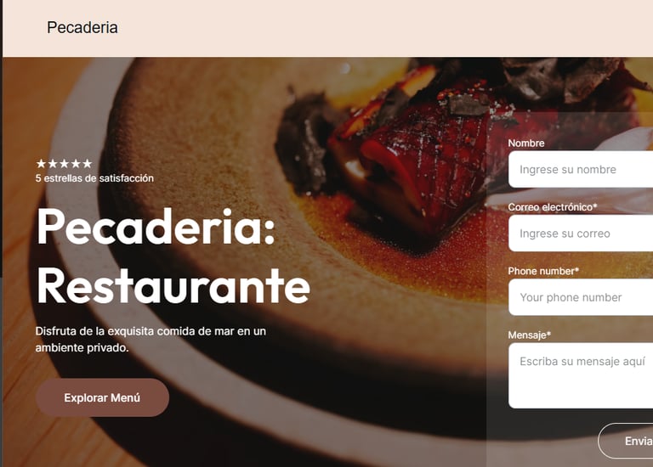The image size is (653, 467).
Task: Click the first rating star
Action: tap(41, 163)
